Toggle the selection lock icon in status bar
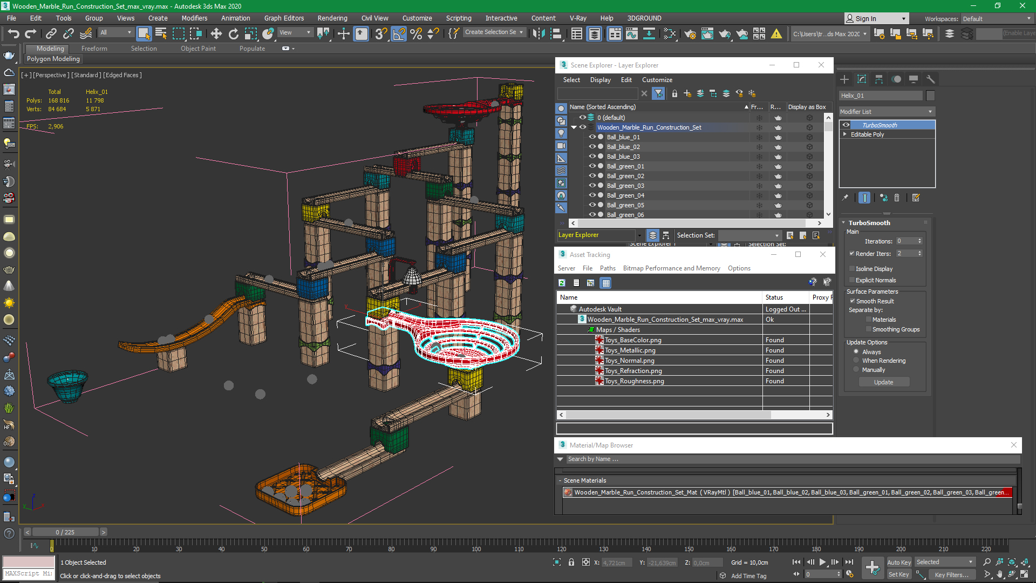 coord(571,562)
